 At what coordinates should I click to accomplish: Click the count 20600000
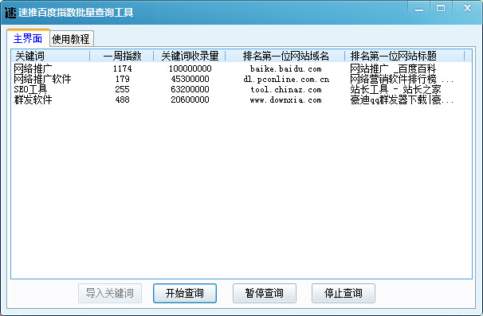190,99
